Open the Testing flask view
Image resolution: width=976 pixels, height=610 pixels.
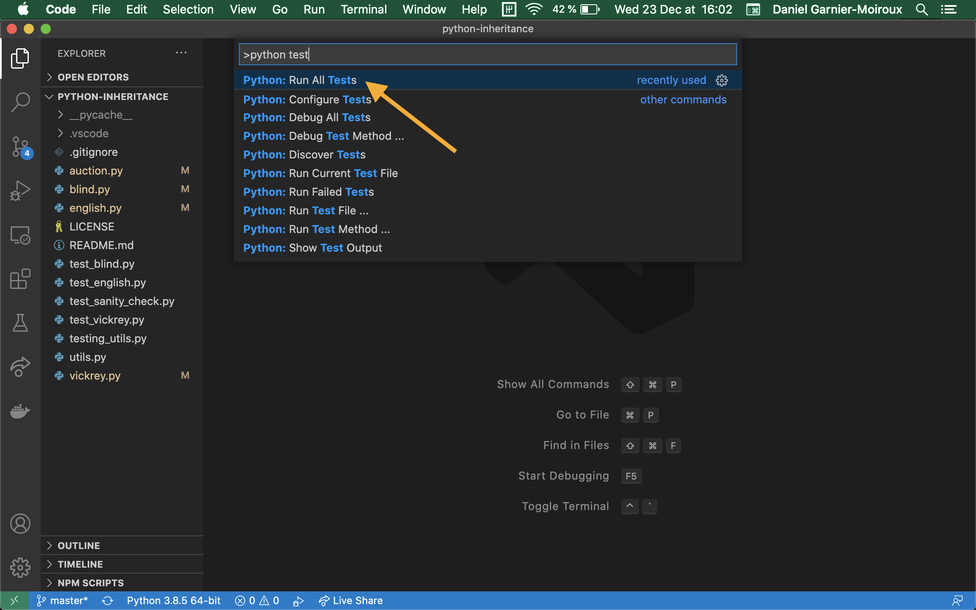pyautogui.click(x=20, y=323)
